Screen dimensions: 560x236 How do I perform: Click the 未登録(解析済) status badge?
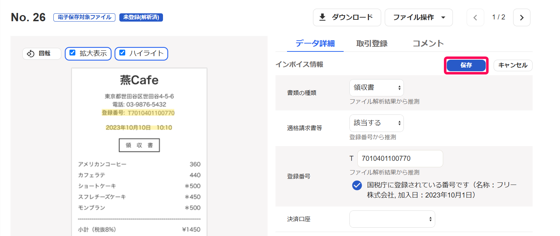click(x=141, y=17)
